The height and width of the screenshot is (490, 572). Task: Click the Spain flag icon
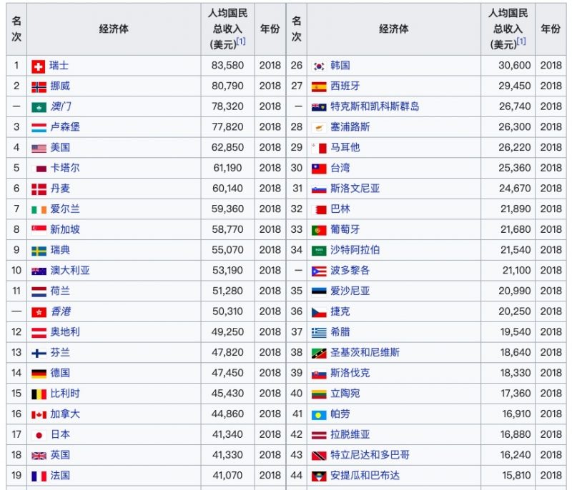319,87
